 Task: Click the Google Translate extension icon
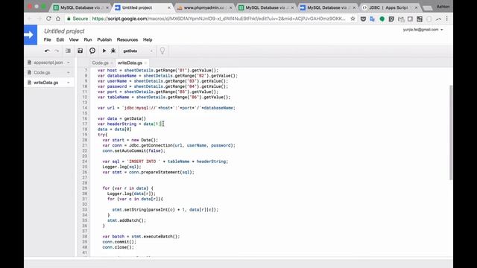[372, 19]
